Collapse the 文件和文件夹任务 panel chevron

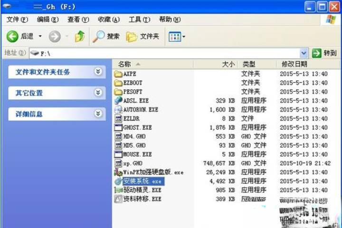[98, 71]
